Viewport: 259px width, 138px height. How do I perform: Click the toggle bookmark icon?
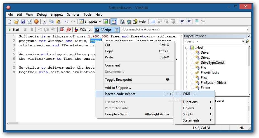pos(153,22)
